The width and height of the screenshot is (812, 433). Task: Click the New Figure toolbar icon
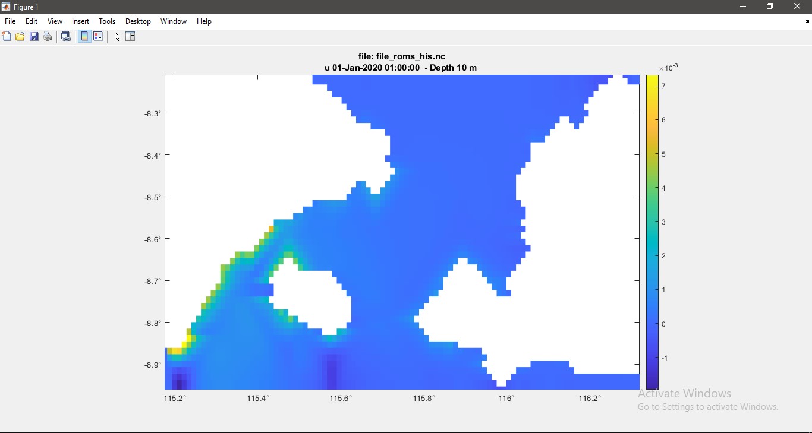coord(7,37)
